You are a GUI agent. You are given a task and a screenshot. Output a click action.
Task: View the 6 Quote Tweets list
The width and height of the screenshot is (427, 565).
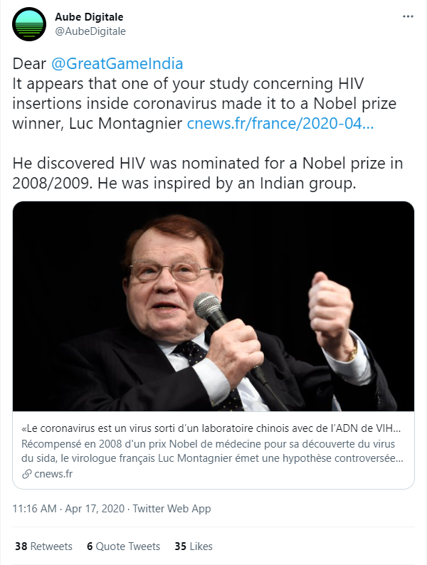pyautogui.click(x=123, y=546)
